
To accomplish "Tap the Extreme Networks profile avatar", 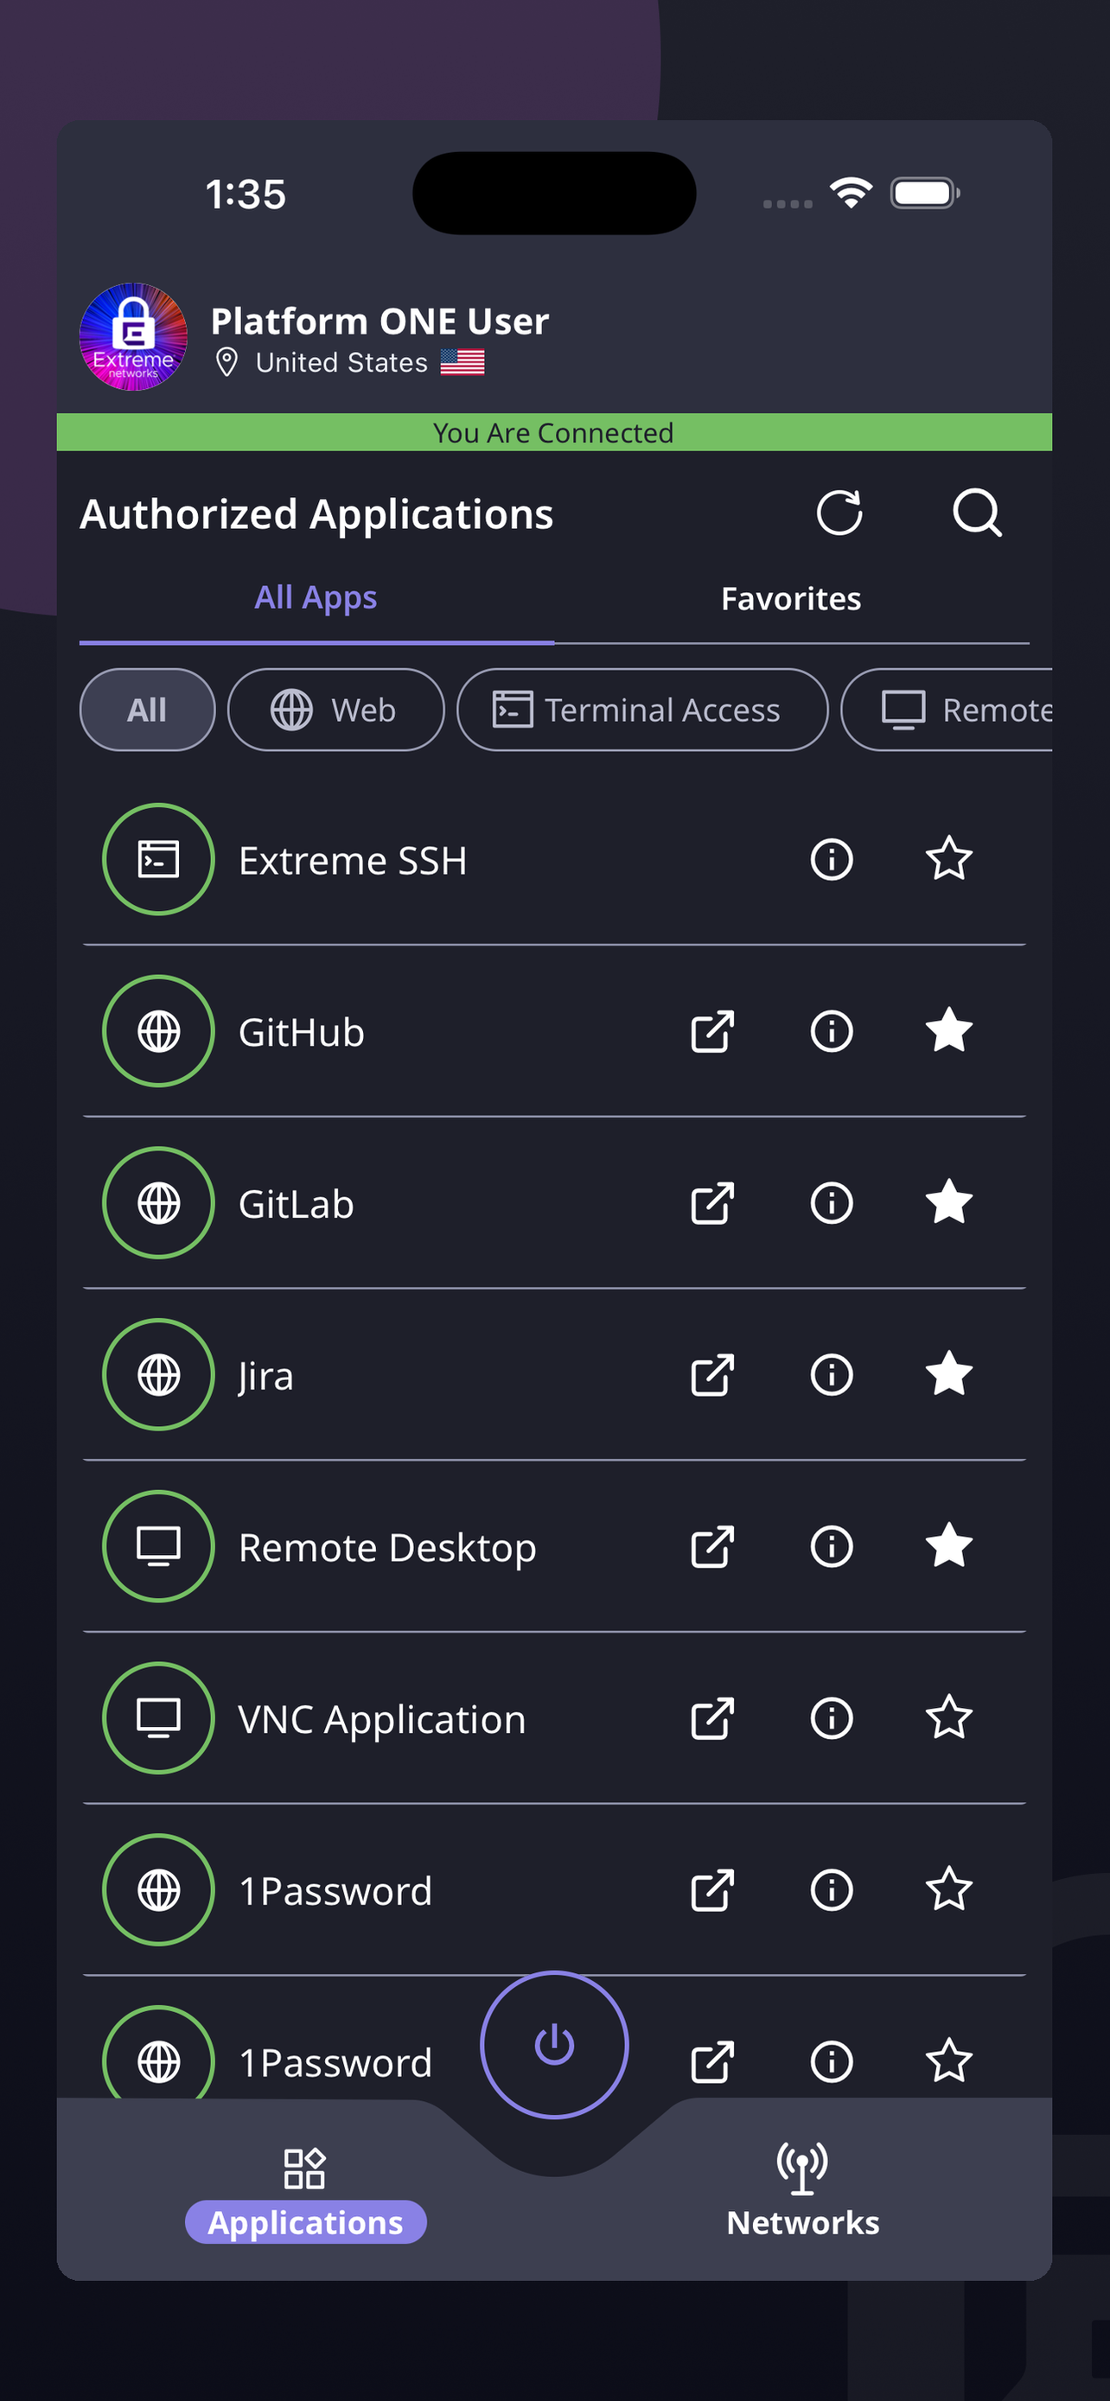I will tap(133, 336).
